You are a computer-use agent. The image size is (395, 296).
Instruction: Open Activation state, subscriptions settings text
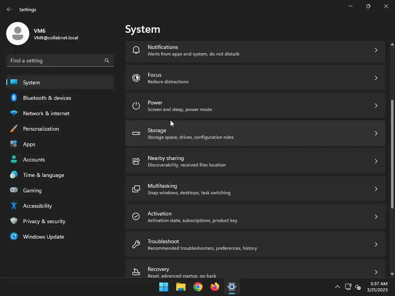pos(192,220)
